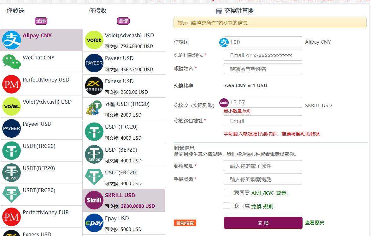
Task: Focus the 手機號碼 phone input field
Action: pos(263,179)
